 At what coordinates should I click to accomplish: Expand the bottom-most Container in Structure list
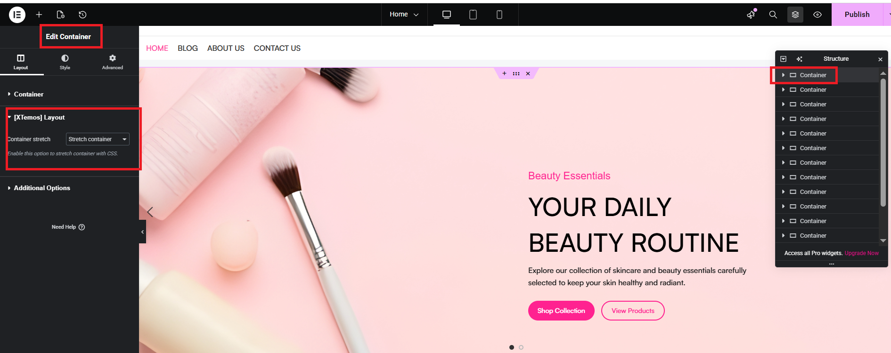[783, 236]
